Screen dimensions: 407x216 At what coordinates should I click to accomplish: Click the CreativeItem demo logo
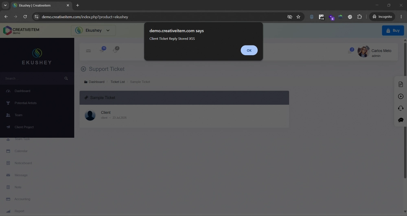click(x=21, y=30)
